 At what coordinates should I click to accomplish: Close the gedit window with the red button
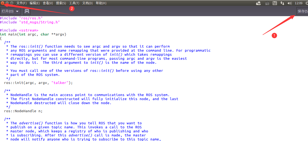click(x=2, y=3)
